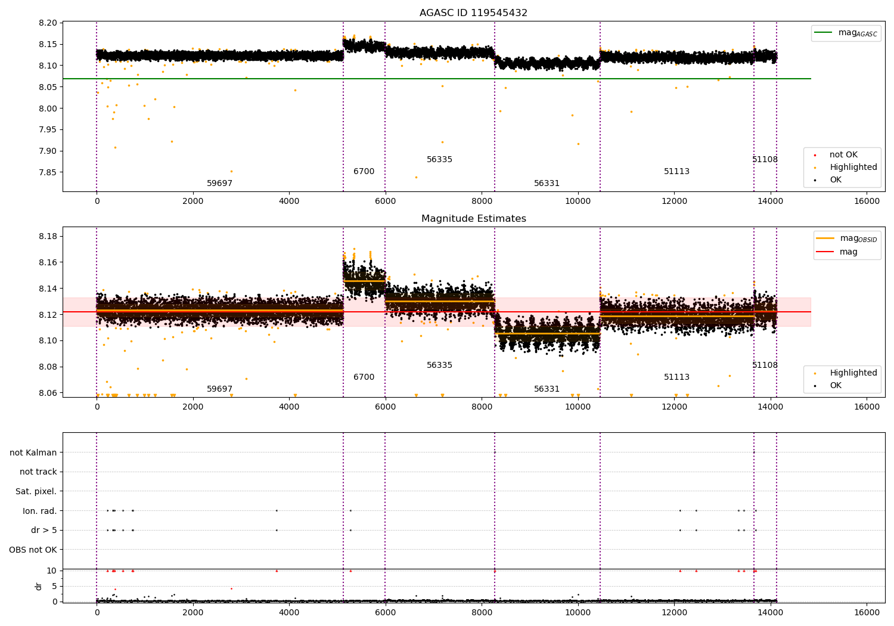Click the 8.18 y-axis tick label
Screen dimensions: 894x626
(x=48, y=237)
